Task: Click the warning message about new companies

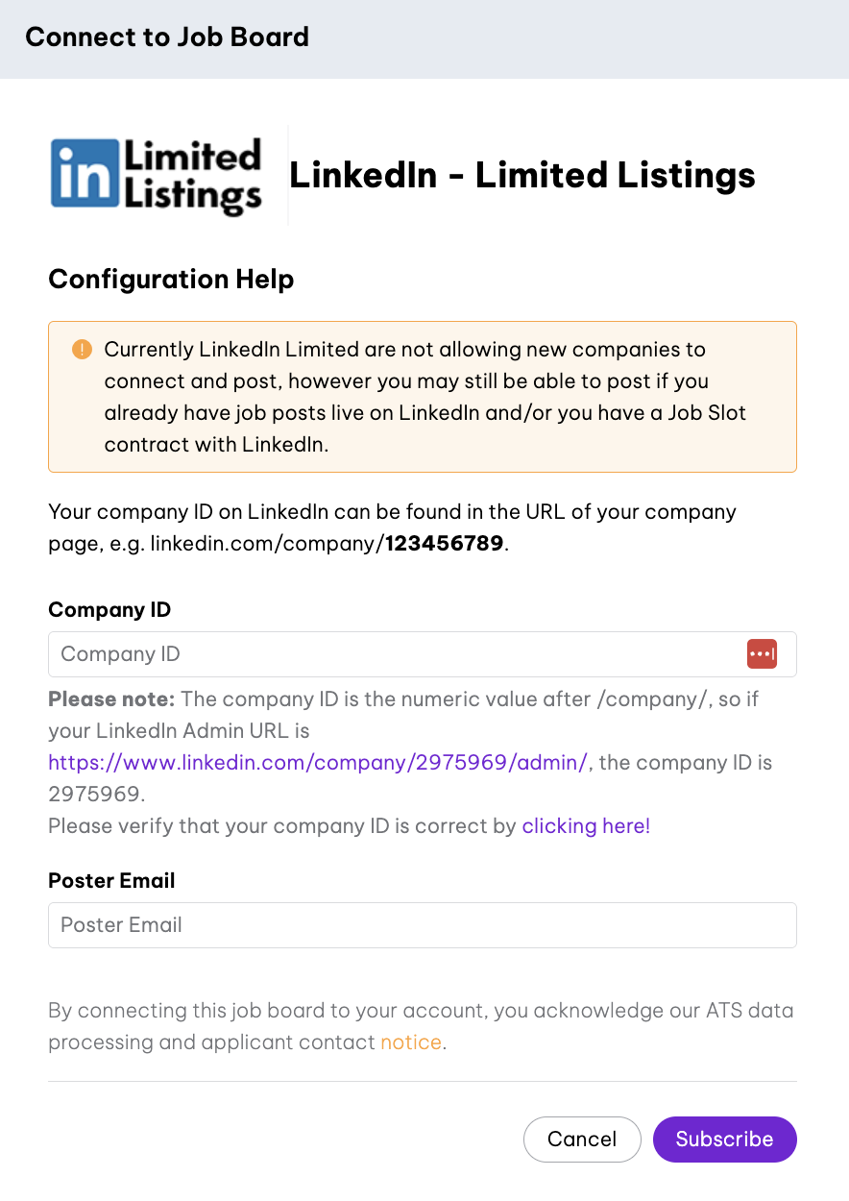Action: click(423, 396)
